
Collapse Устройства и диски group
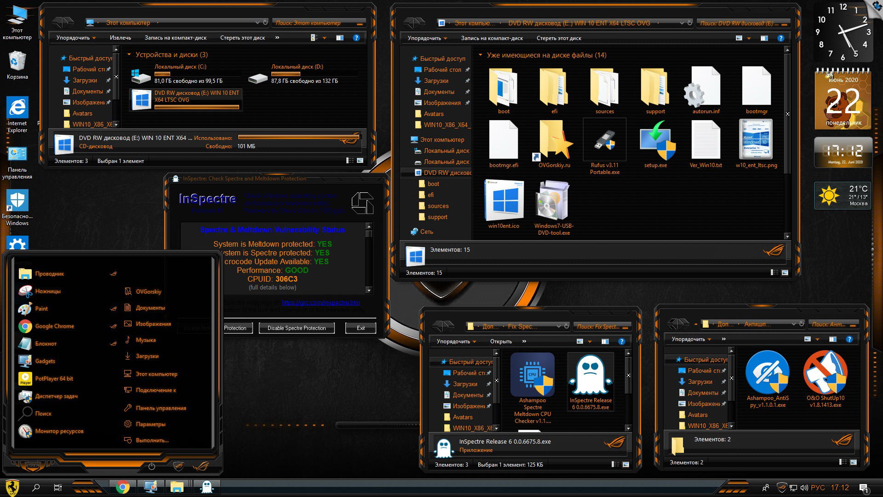pyautogui.click(x=129, y=54)
